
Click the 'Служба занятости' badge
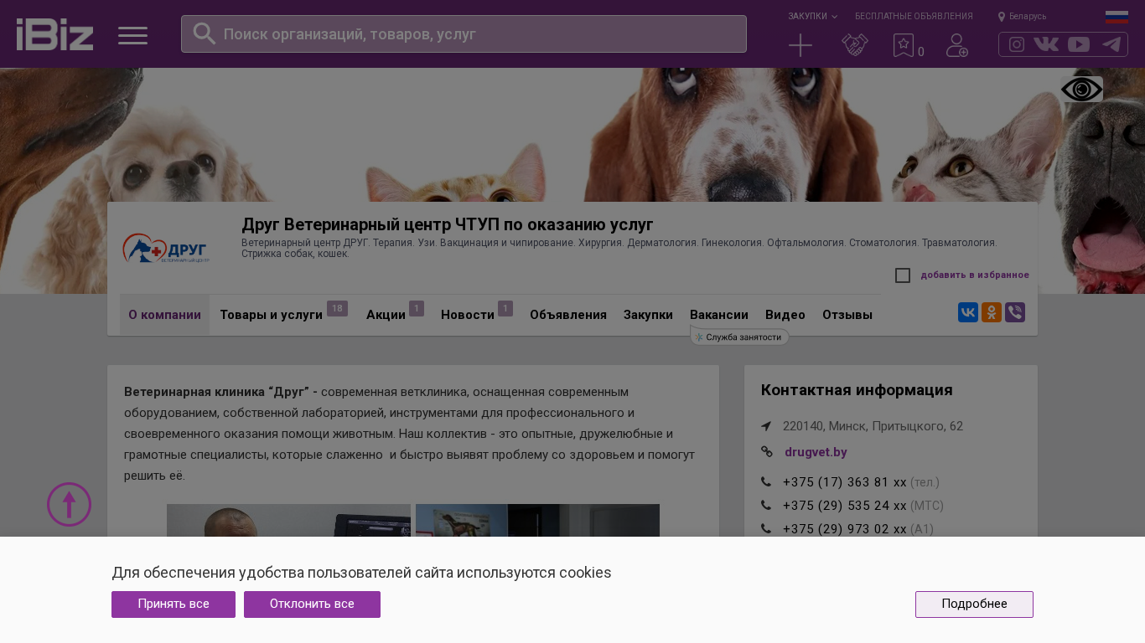[739, 337]
